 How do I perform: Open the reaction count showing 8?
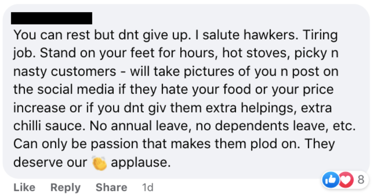point(361,180)
